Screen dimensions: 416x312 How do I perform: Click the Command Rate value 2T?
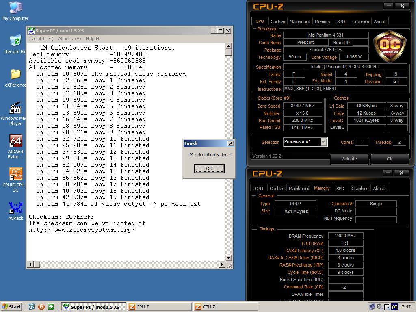tap(345, 287)
